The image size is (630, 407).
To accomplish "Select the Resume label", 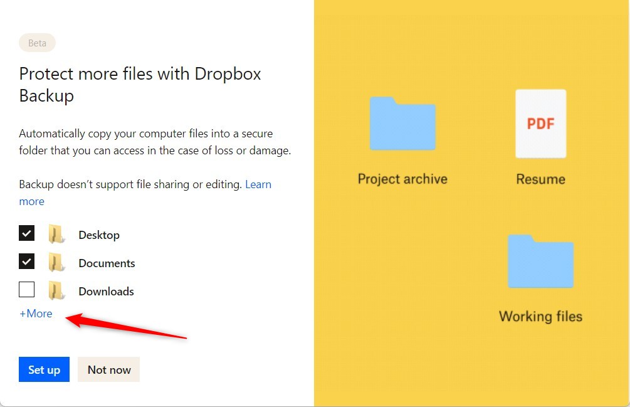I will click(x=540, y=178).
